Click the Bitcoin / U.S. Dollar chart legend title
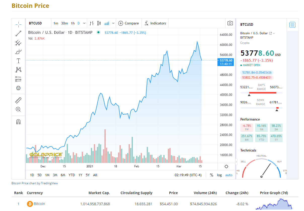Screen dimensions: 304x211 [x=60, y=33]
